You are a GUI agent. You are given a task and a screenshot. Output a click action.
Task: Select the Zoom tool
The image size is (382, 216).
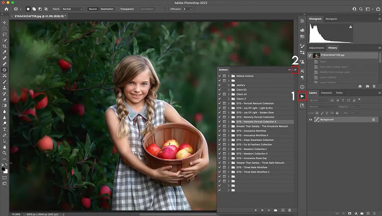point(4,153)
